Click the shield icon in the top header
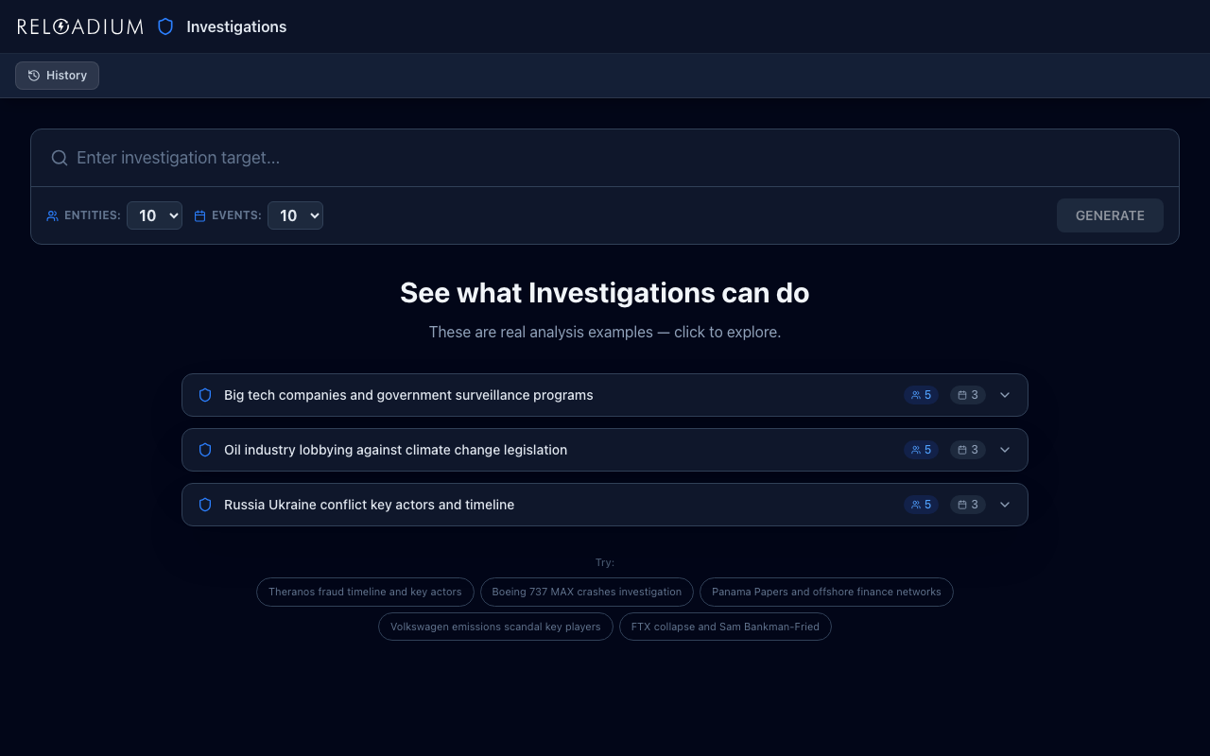This screenshot has width=1210, height=756. (x=165, y=26)
